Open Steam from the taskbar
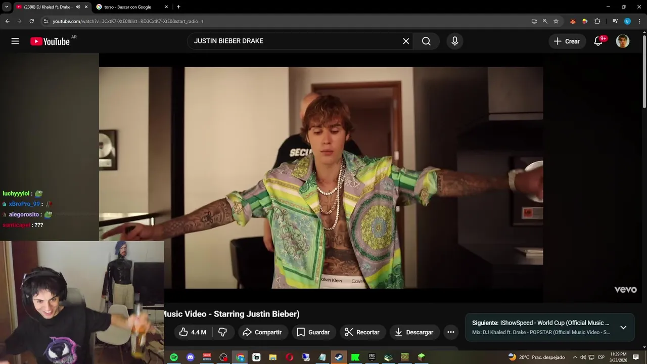The image size is (647, 364). (x=339, y=357)
